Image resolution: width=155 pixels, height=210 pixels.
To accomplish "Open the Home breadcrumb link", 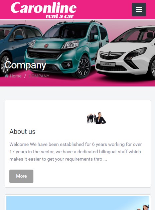I will click(16, 76).
